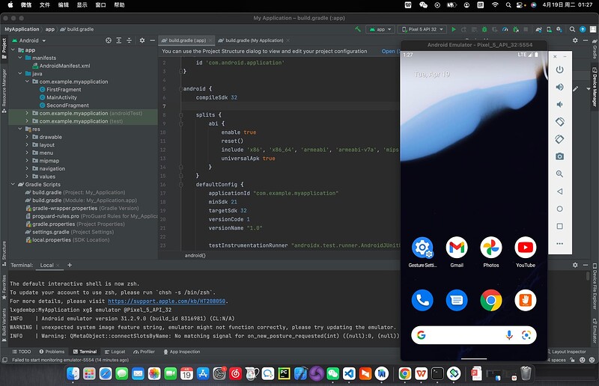Collapse the Gradle Scripts node
Image resolution: width=599 pixels, height=386 pixels.
click(13, 185)
